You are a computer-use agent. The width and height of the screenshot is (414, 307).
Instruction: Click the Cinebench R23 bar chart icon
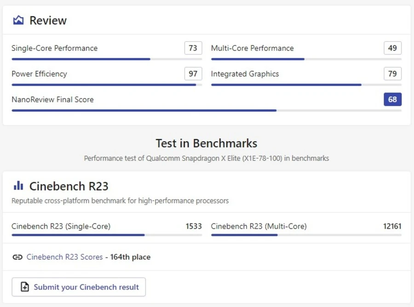click(18, 186)
